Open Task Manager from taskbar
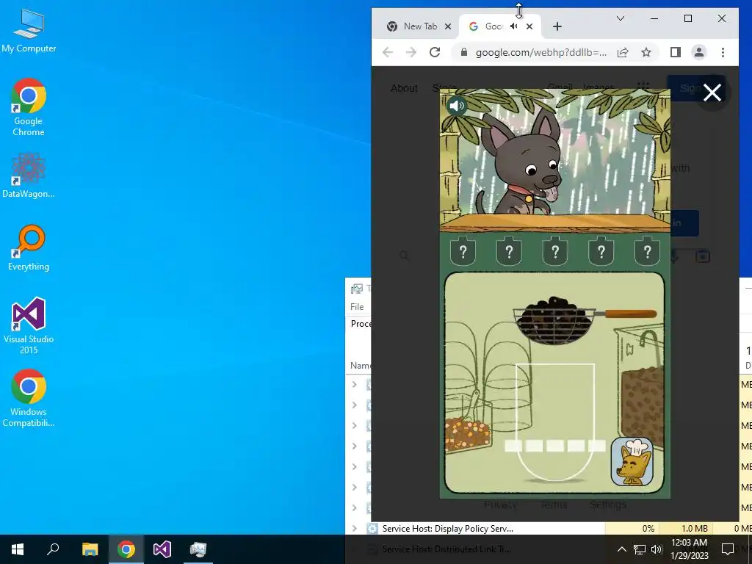 (198, 549)
